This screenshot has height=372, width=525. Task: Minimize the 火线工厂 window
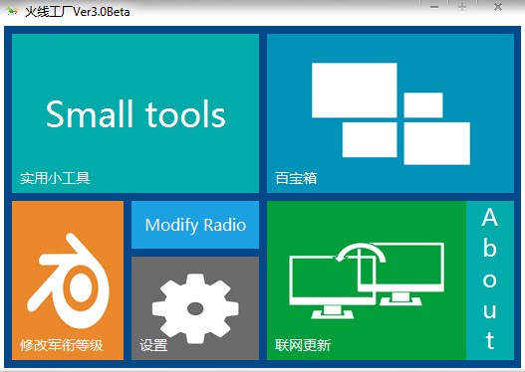(434, 7)
